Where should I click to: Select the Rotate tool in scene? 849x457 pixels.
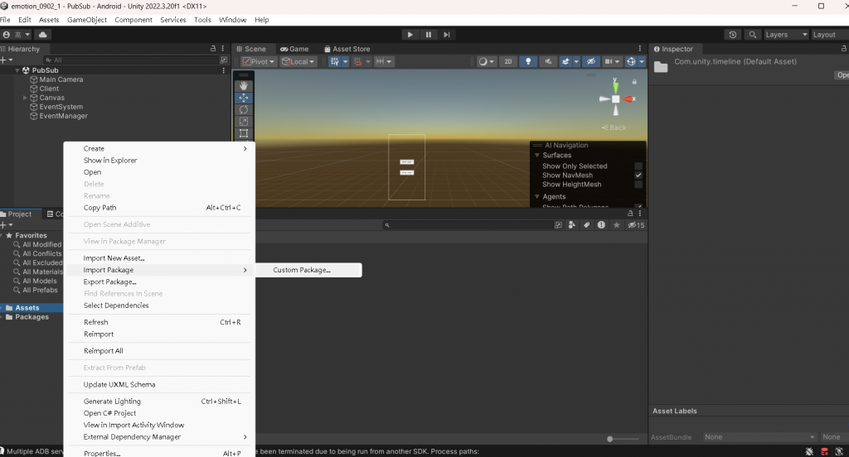(x=244, y=109)
